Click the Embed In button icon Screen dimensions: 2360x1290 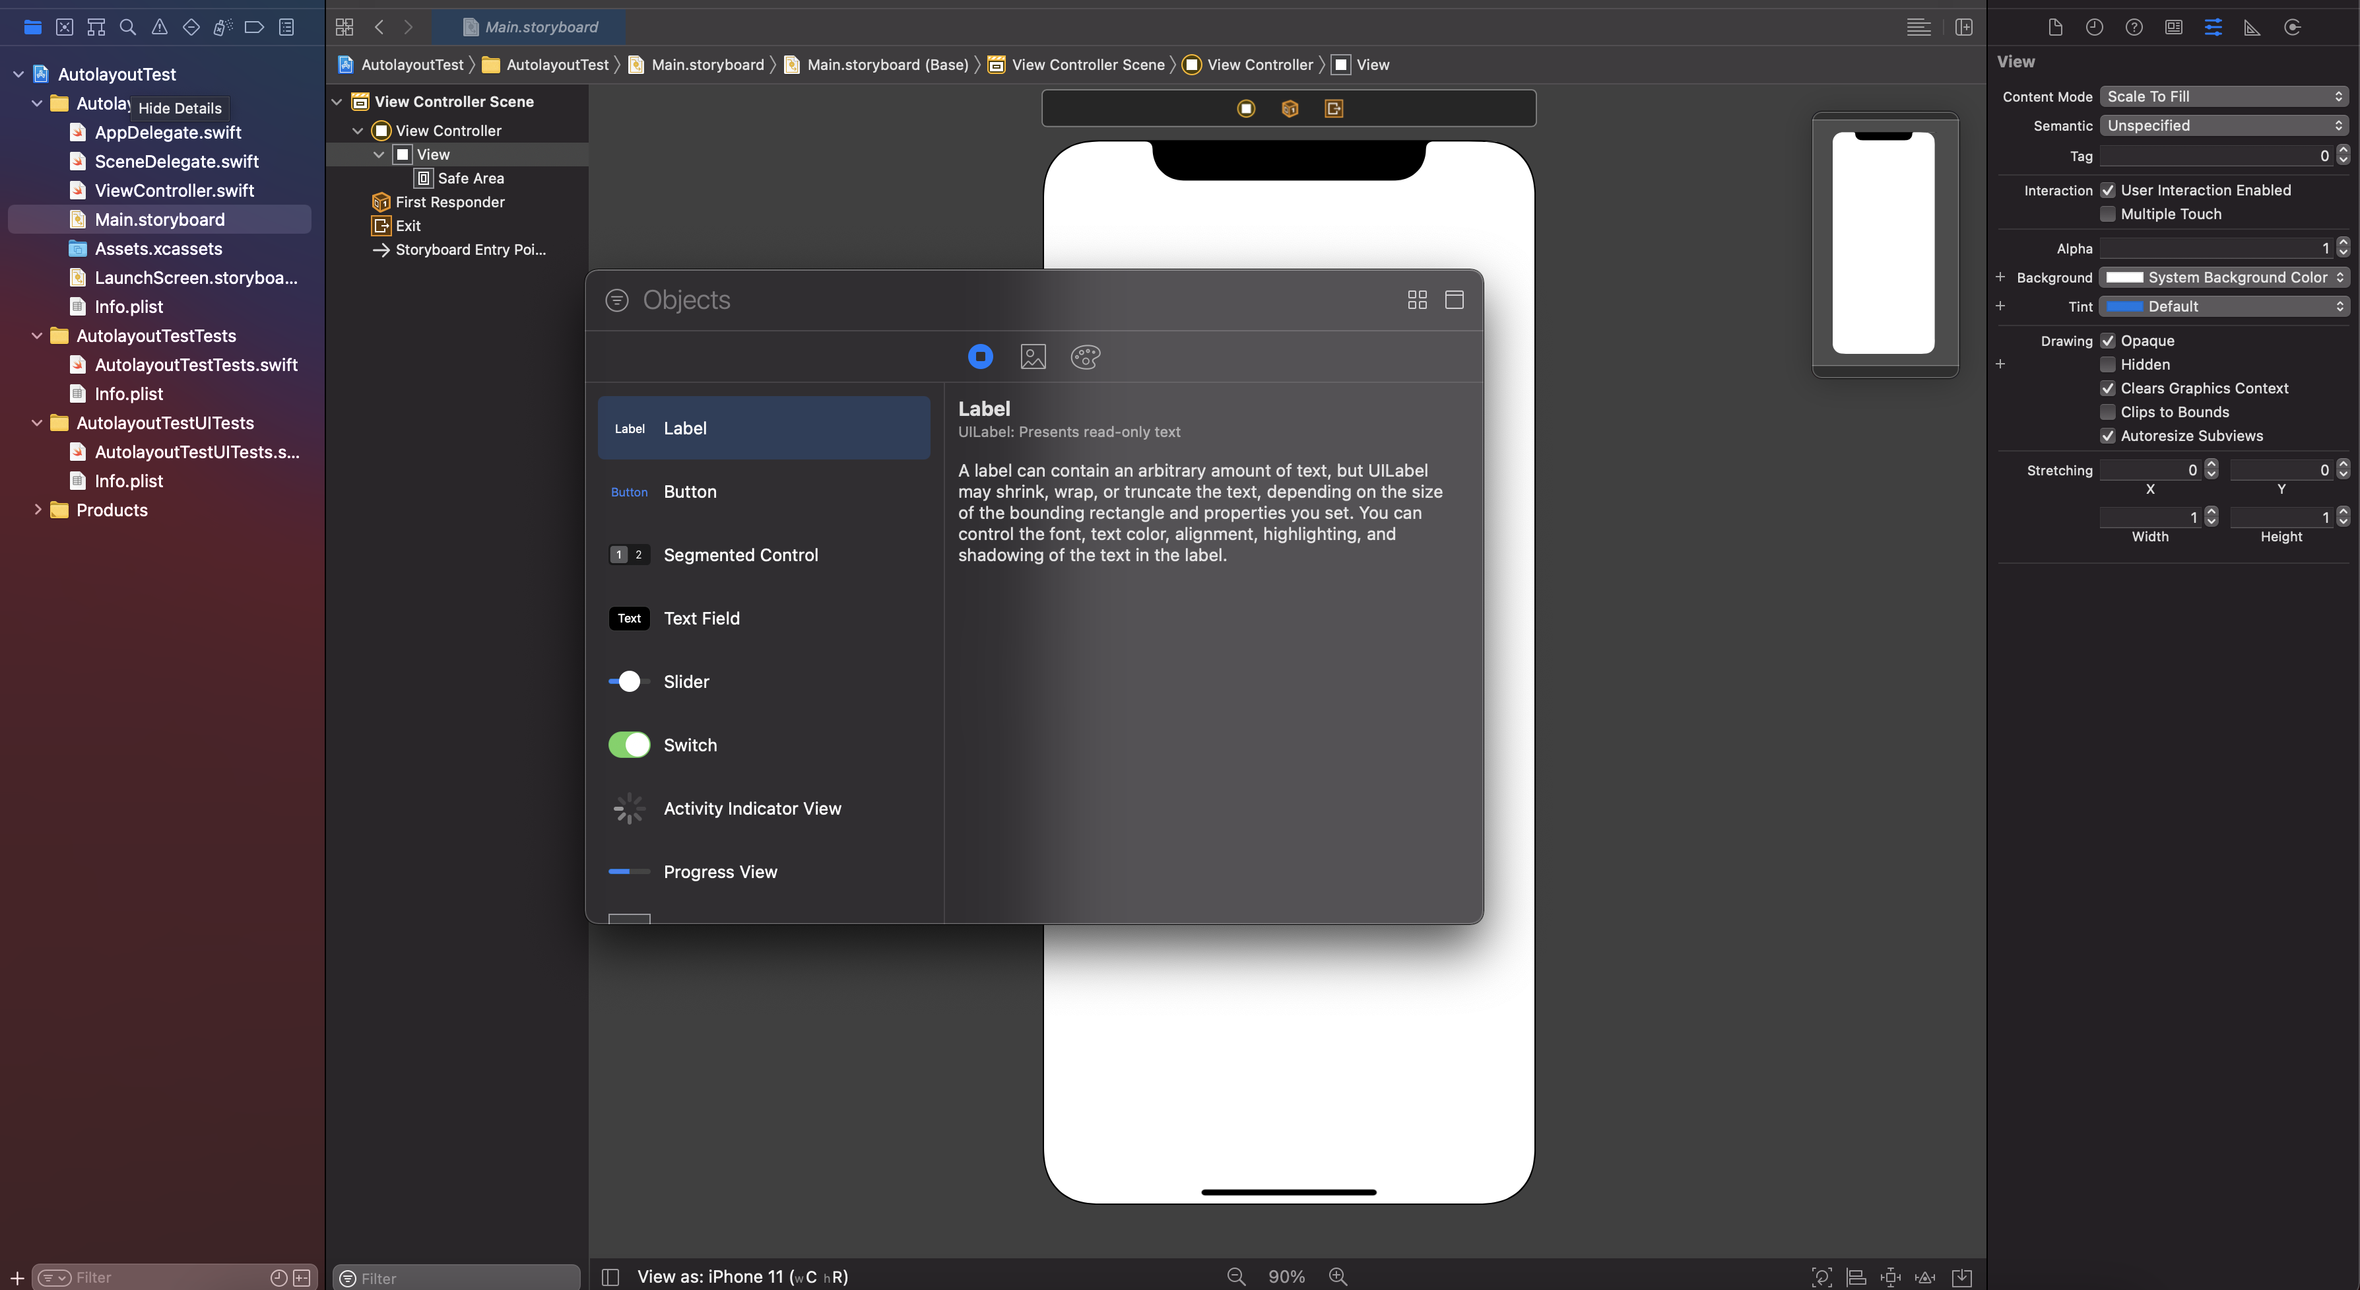[x=1961, y=1277]
